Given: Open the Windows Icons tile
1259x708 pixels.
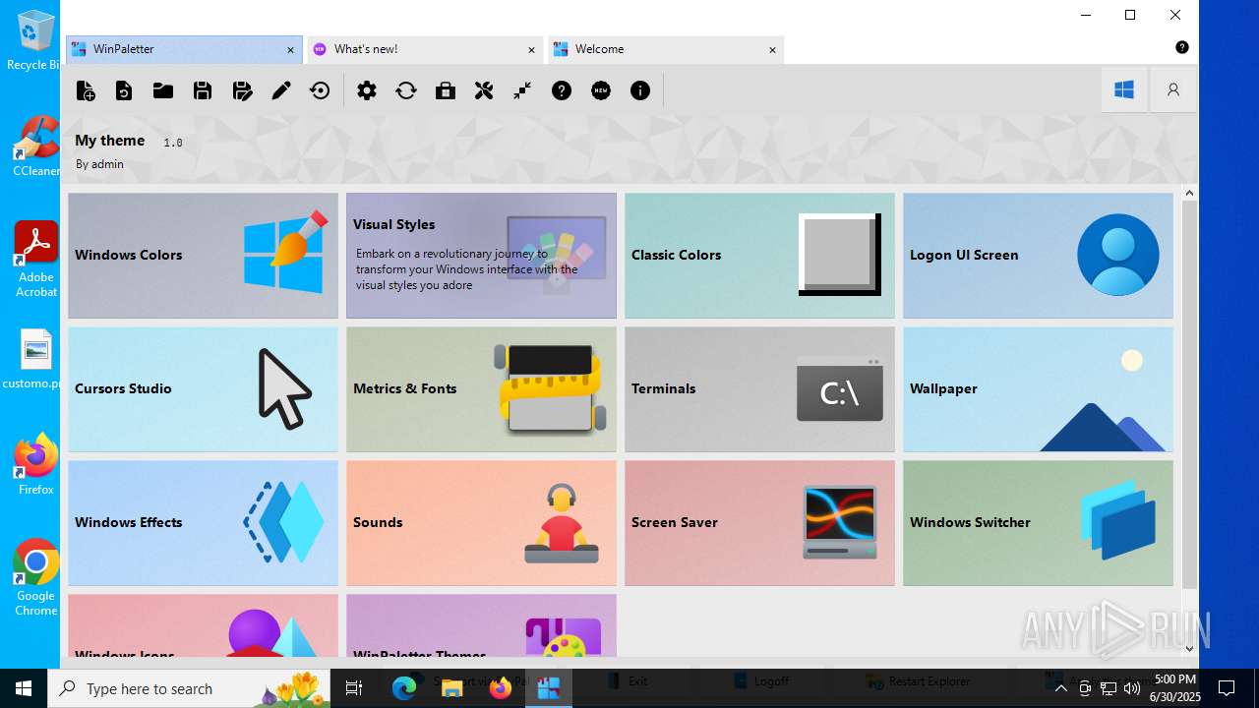Looking at the screenshot, I should coord(203,625).
